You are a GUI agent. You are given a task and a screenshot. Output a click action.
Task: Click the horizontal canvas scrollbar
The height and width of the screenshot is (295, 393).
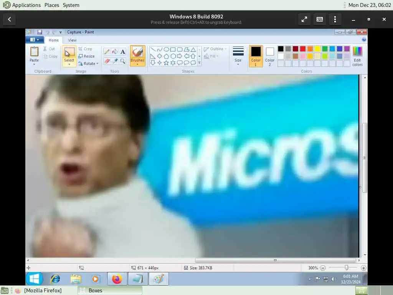[x=275, y=260]
